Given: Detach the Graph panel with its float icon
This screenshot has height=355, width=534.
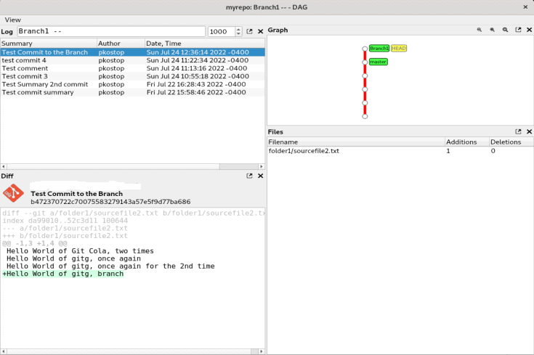Looking at the screenshot, I should (x=518, y=30).
